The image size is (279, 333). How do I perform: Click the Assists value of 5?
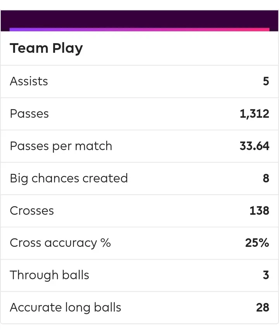[x=266, y=81]
